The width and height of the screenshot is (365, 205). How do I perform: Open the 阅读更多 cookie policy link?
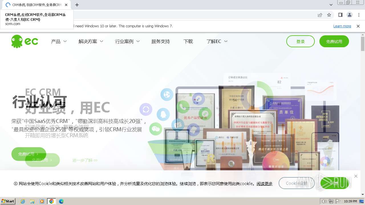click(264, 184)
